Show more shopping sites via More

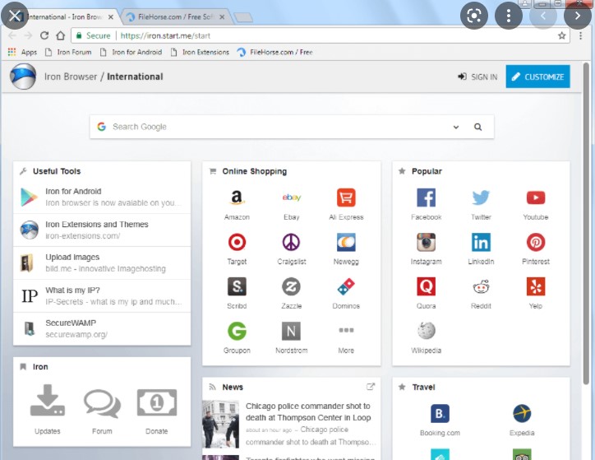(346, 331)
